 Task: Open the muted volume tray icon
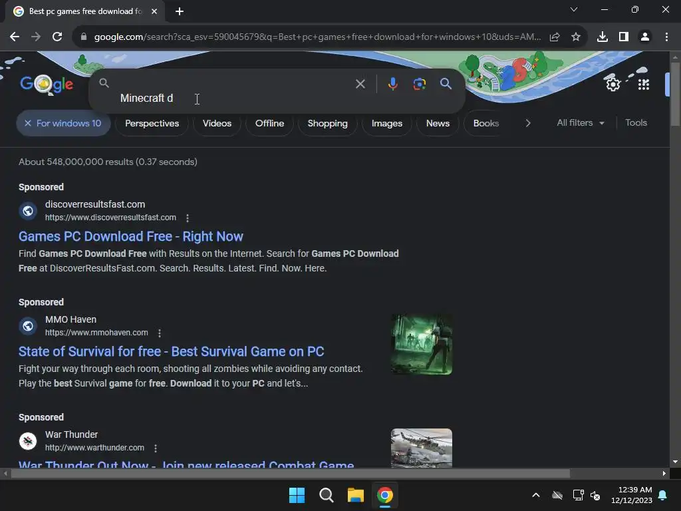coord(595,495)
